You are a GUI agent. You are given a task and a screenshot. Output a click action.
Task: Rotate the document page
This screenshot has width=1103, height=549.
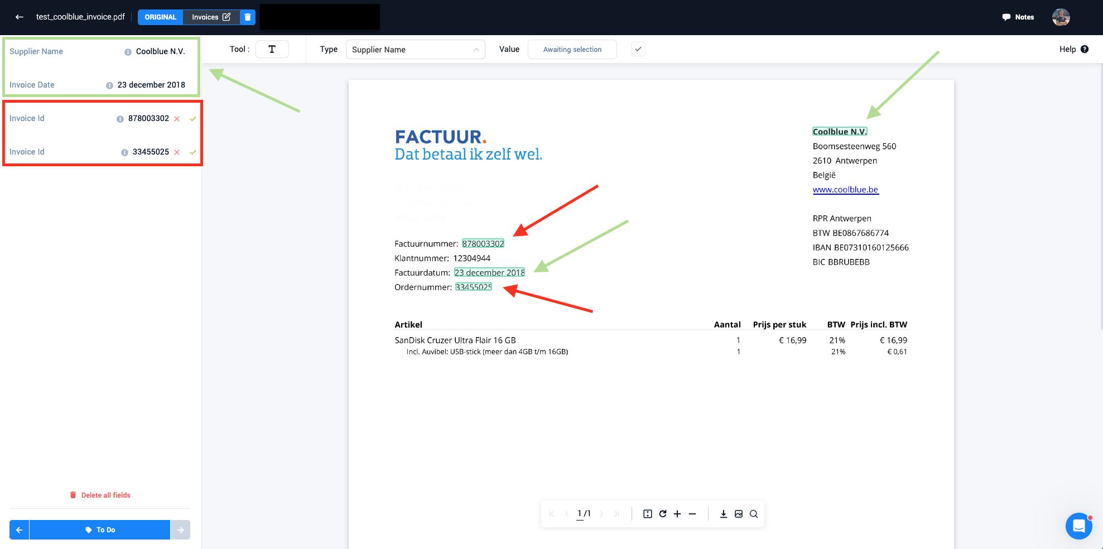click(x=663, y=514)
